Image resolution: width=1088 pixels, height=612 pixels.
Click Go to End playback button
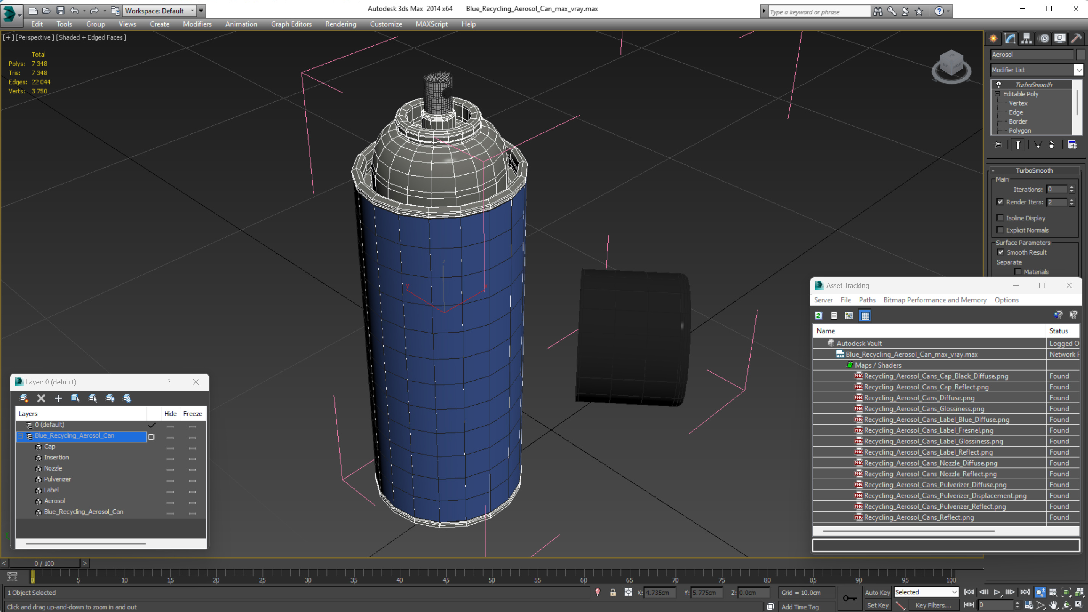click(1025, 592)
